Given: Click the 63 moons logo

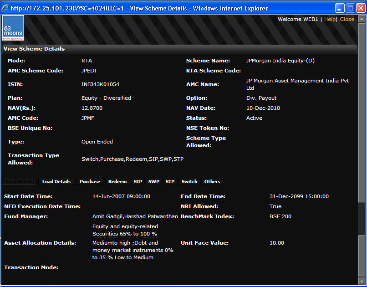Looking at the screenshot, I should coord(13,29).
